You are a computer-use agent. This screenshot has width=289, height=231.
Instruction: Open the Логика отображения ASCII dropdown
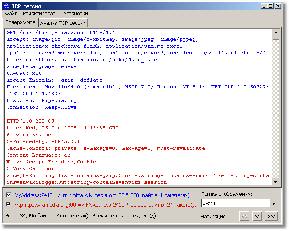pos(239,203)
